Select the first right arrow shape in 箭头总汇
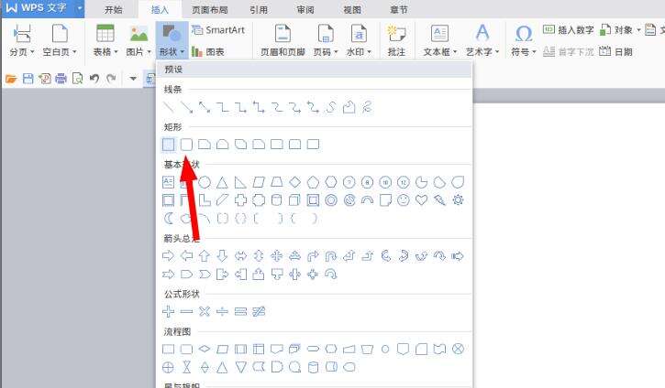665x388 pixels. (169, 256)
